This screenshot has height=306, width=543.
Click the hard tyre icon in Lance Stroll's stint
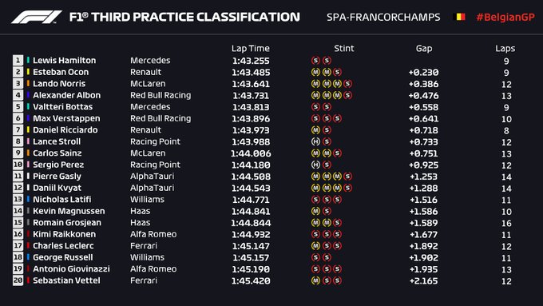point(315,141)
